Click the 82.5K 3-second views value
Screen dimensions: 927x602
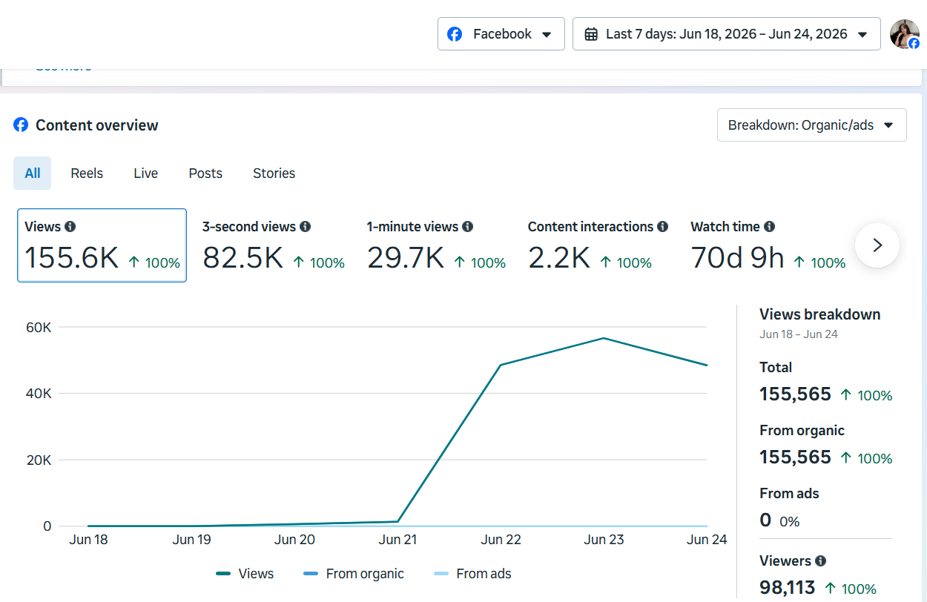pos(243,258)
